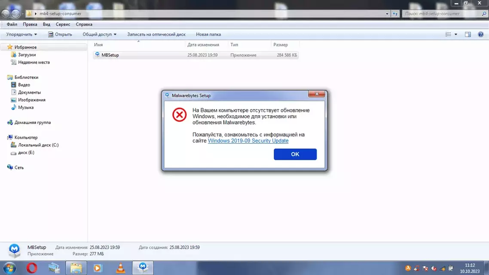Click Записать на оптический диск
Image resolution: width=489 pixels, height=275 pixels.
tap(156, 34)
